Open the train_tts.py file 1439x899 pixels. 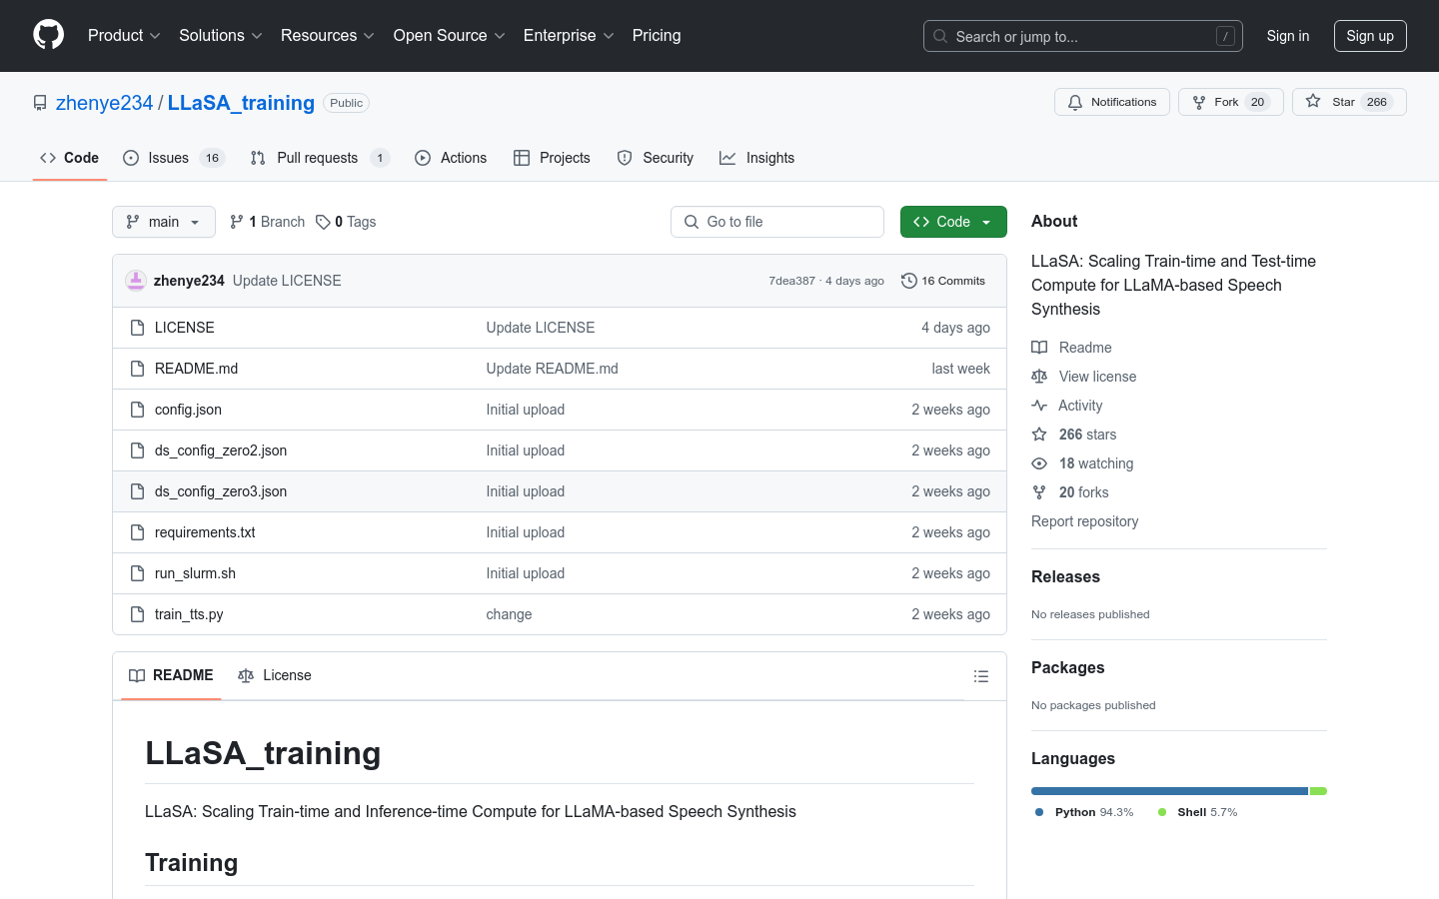189,614
